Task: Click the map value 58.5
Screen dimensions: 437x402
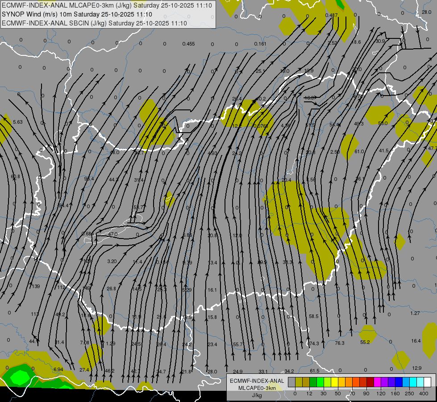Action: point(313,316)
